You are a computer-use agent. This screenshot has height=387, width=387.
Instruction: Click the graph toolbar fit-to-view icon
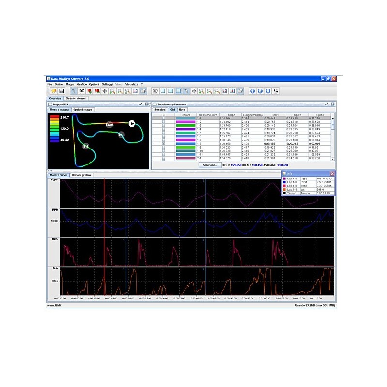click(x=224, y=91)
